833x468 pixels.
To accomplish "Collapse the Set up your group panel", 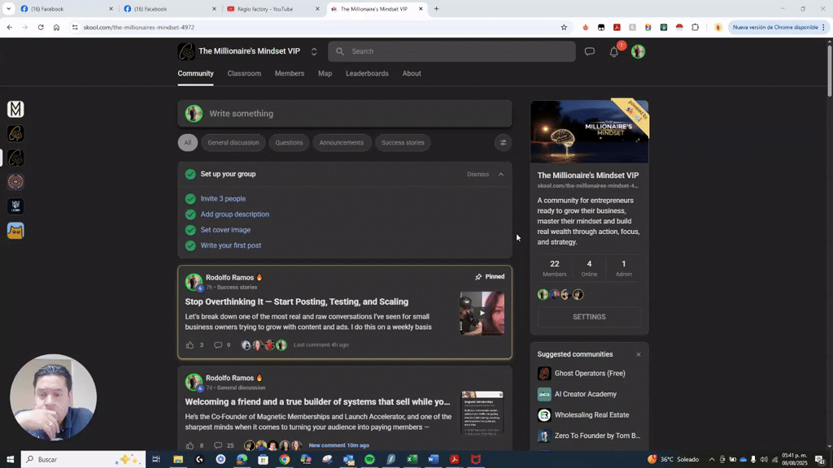I will coord(501,174).
